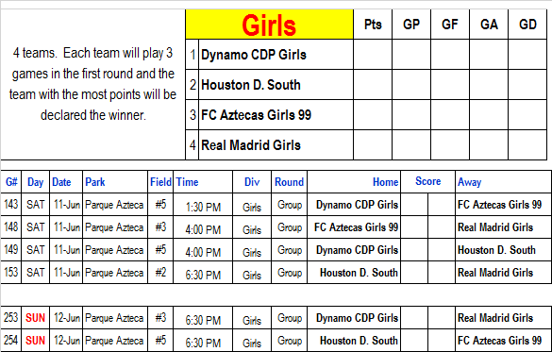The image size is (552, 352).
Task: Click the Pts cell for Dynamo CDP Girls
Action: 373,55
